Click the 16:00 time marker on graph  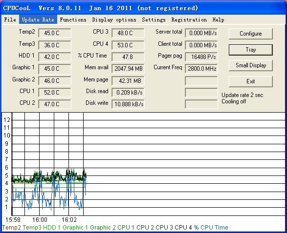(x=40, y=220)
